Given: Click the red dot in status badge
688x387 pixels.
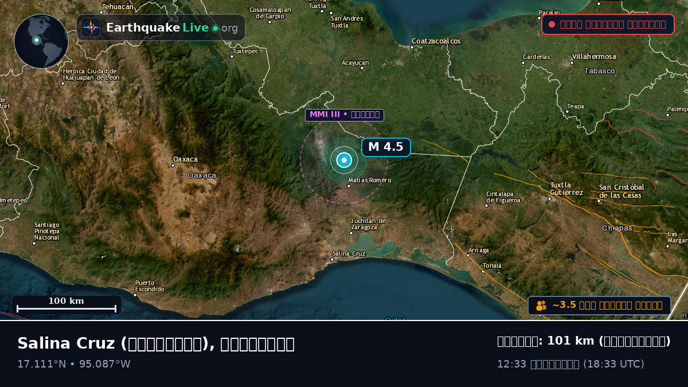Looking at the screenshot, I should (552, 24).
